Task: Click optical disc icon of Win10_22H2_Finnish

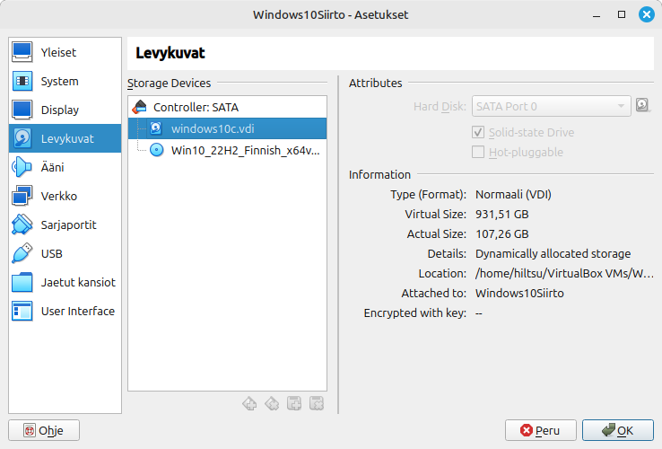Action: (157, 150)
